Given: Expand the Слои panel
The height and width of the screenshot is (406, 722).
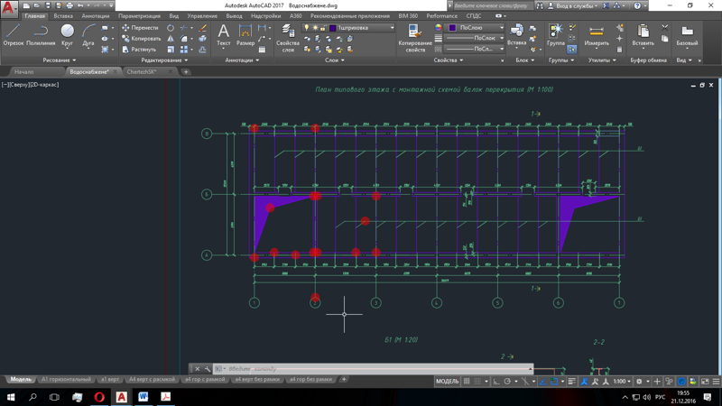Looking at the screenshot, I should [334, 60].
